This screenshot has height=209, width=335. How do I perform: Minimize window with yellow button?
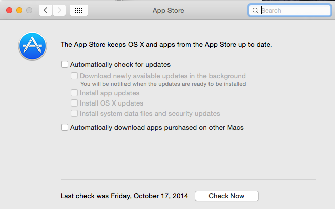point(19,10)
